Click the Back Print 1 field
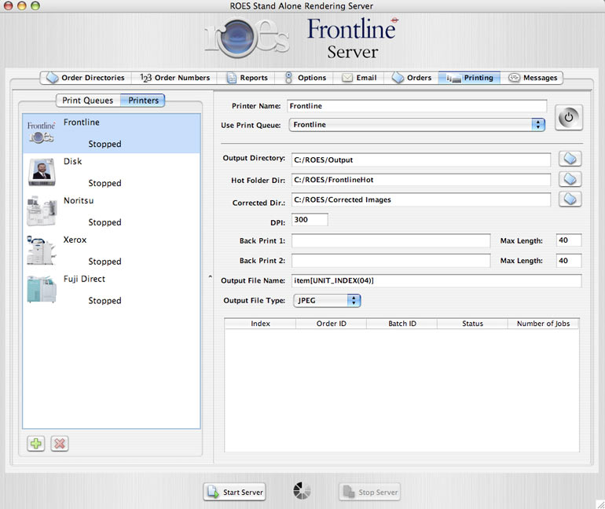This screenshot has height=509, width=605. click(x=390, y=240)
